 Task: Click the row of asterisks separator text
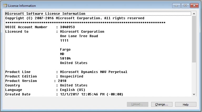point(85,23)
